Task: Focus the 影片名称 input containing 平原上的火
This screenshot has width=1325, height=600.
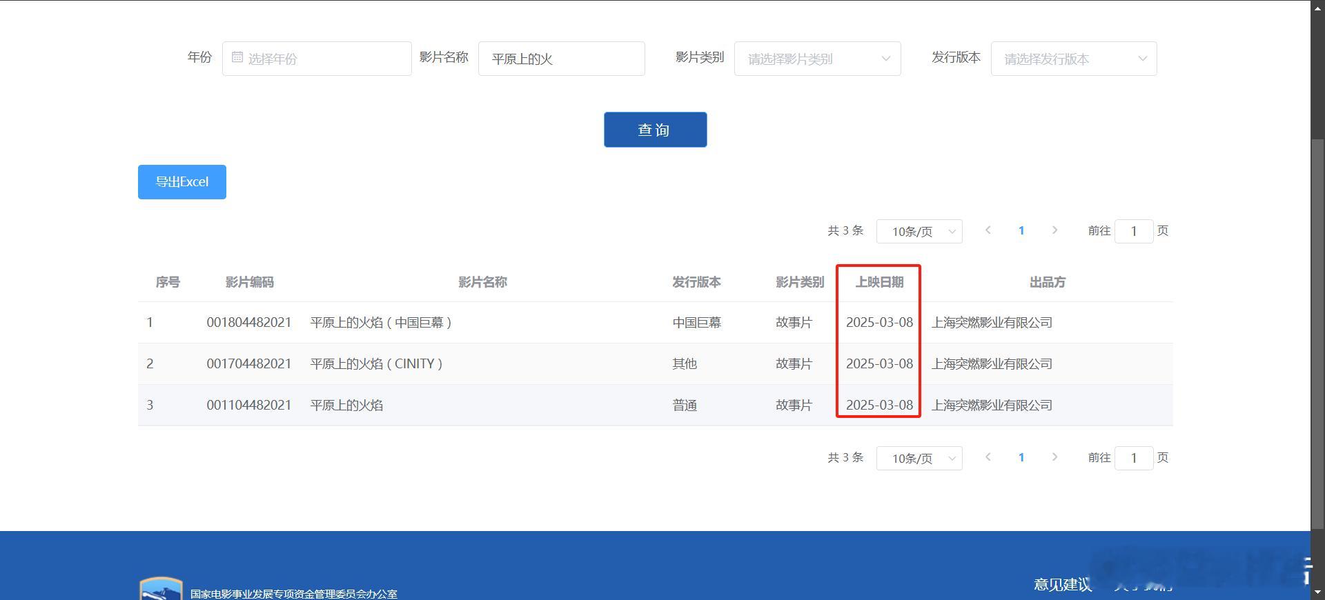Action: 562,59
